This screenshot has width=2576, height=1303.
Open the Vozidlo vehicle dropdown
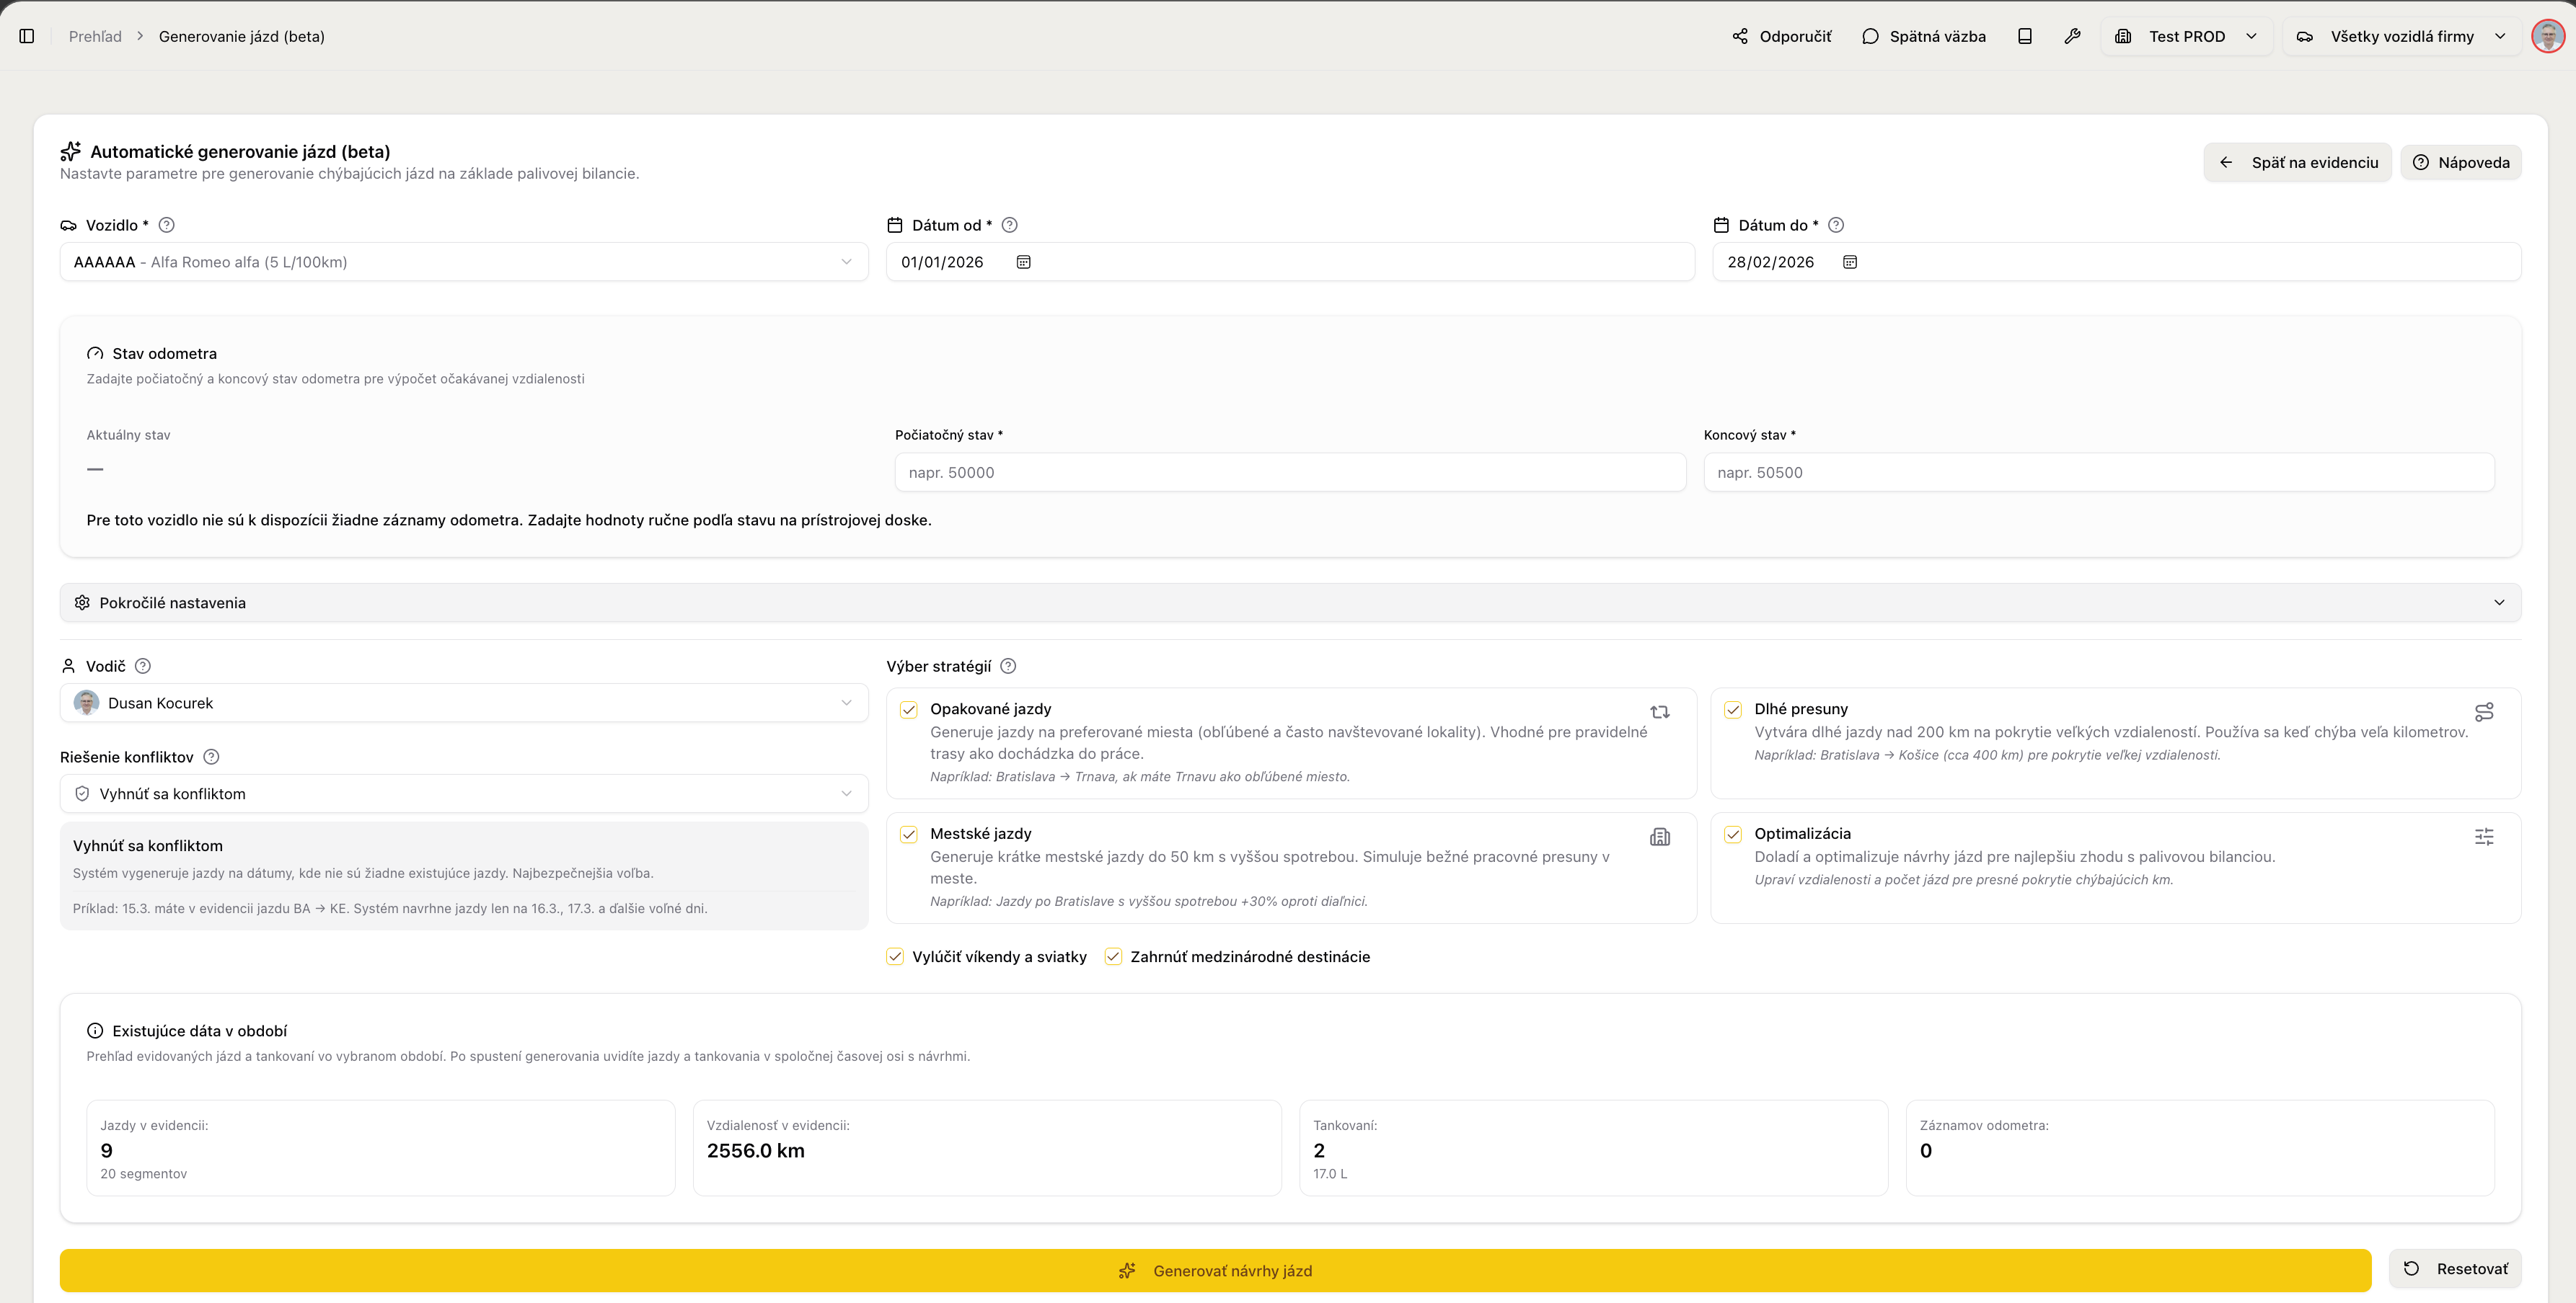click(x=463, y=262)
